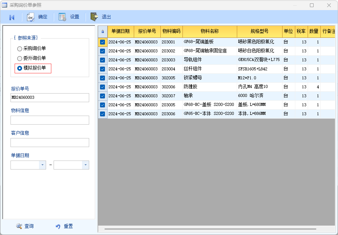Click the 物料信息 input field
The height and width of the screenshot is (235, 338).
50,120
